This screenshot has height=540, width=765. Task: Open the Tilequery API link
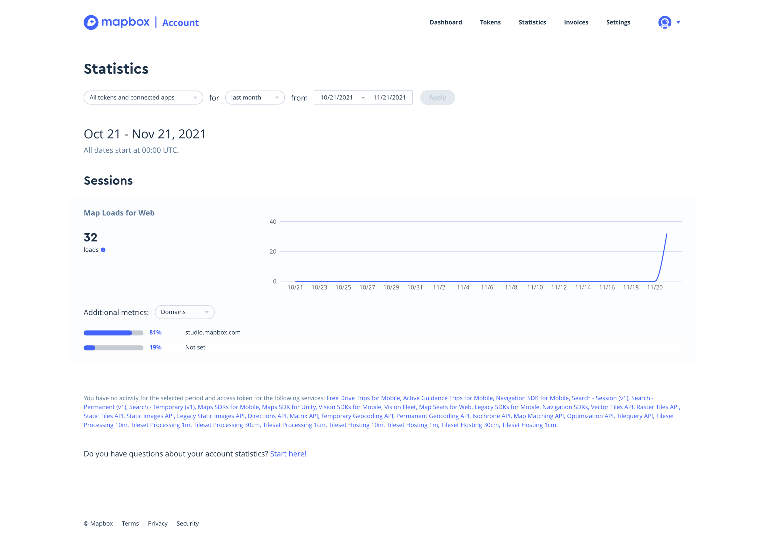click(x=634, y=416)
